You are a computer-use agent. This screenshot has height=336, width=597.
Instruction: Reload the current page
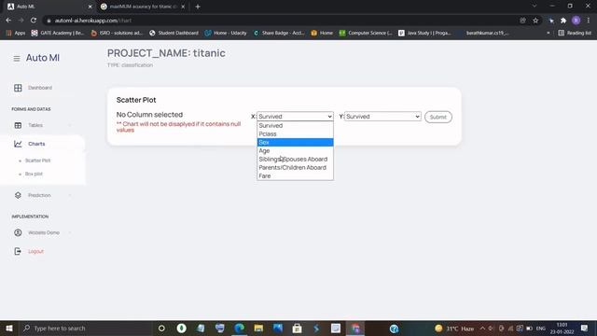click(x=34, y=21)
